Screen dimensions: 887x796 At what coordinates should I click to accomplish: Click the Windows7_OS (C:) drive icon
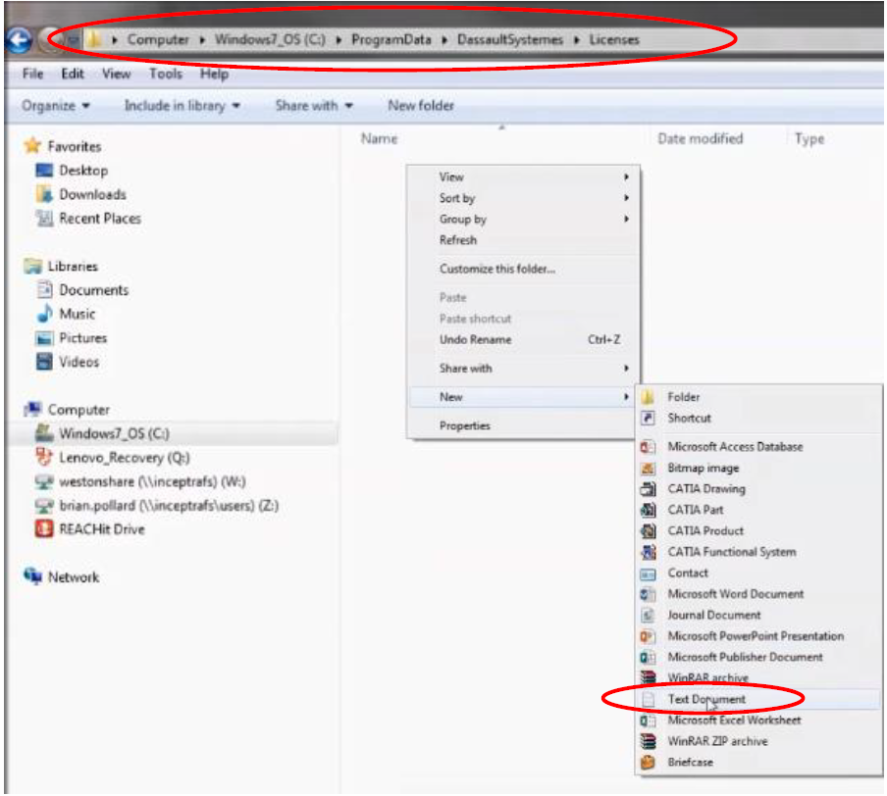[44, 433]
